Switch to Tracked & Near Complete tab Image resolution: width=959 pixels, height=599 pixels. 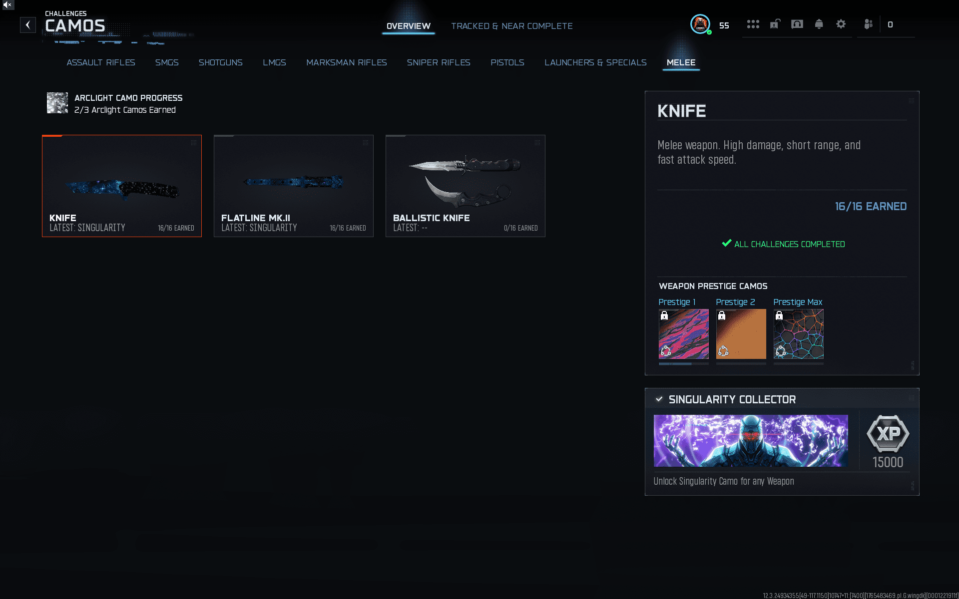click(511, 26)
